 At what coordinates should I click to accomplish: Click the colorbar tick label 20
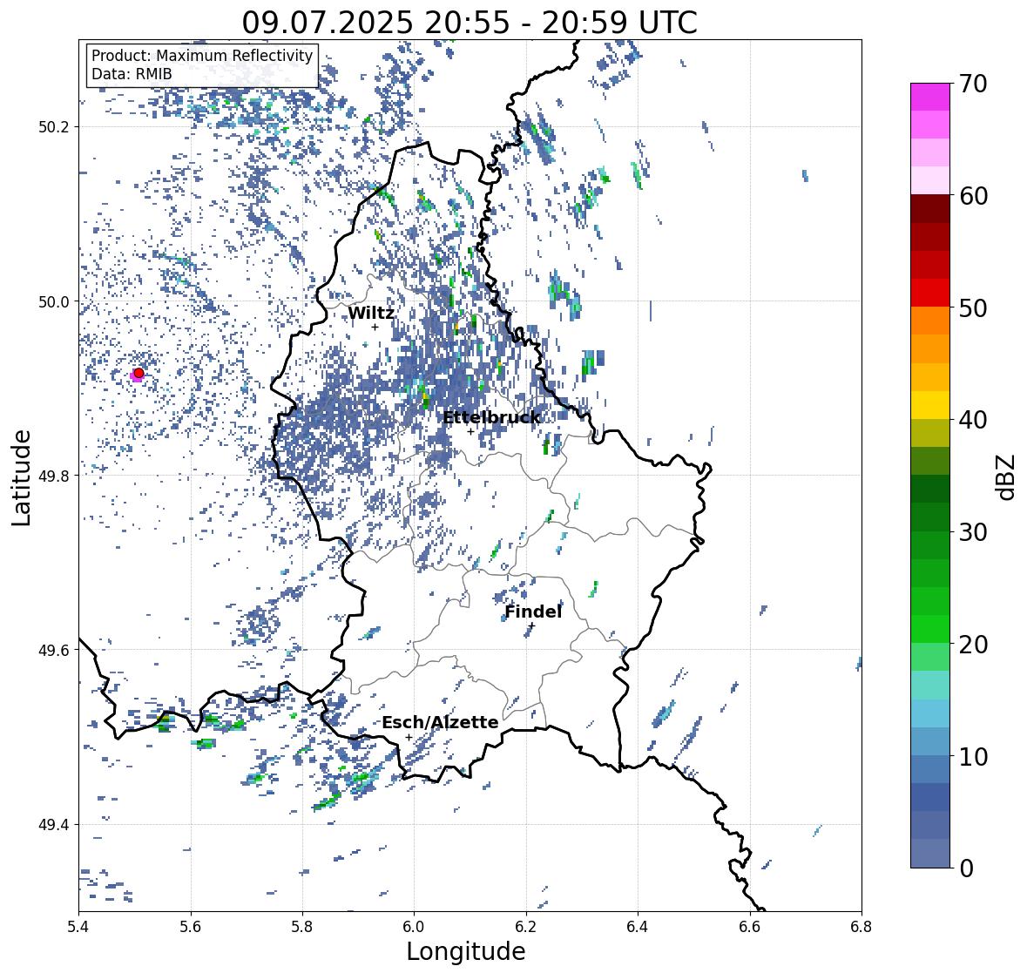point(973,645)
